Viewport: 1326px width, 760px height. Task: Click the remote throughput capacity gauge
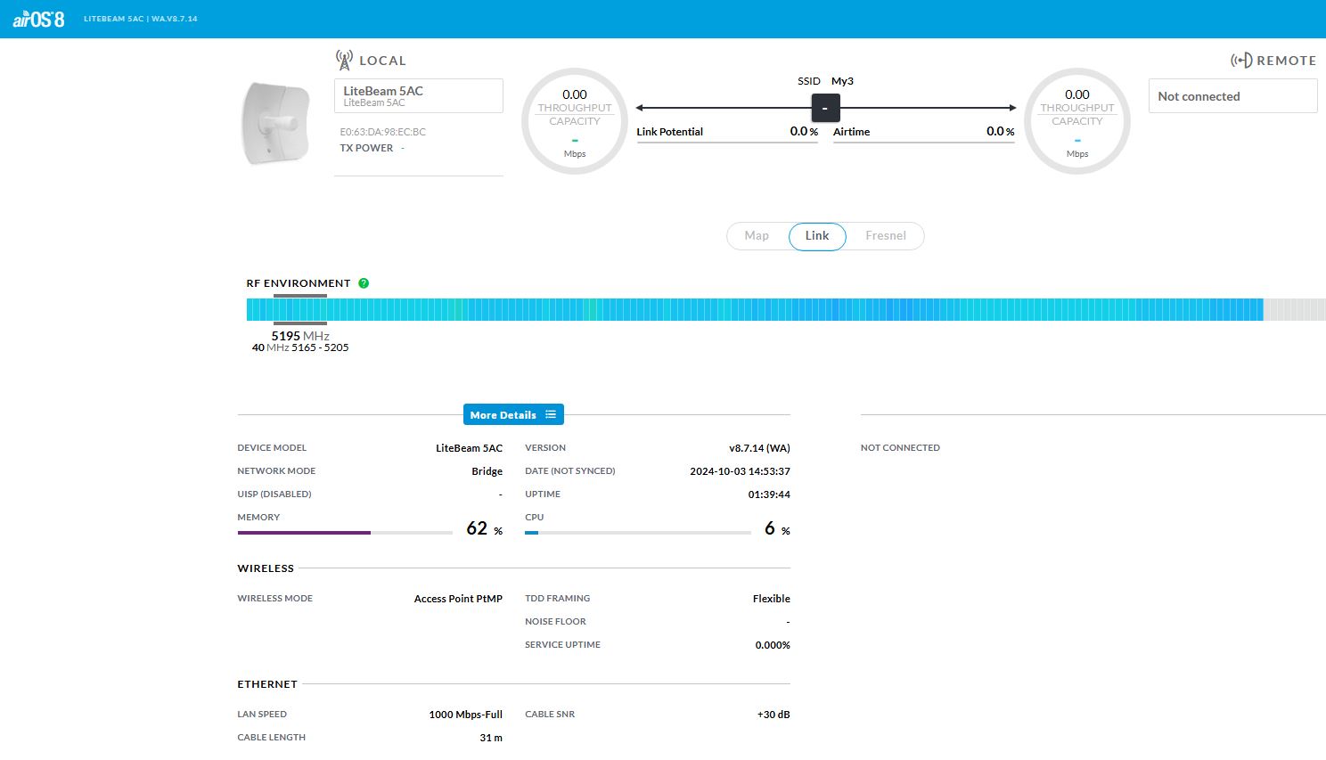(x=1077, y=121)
